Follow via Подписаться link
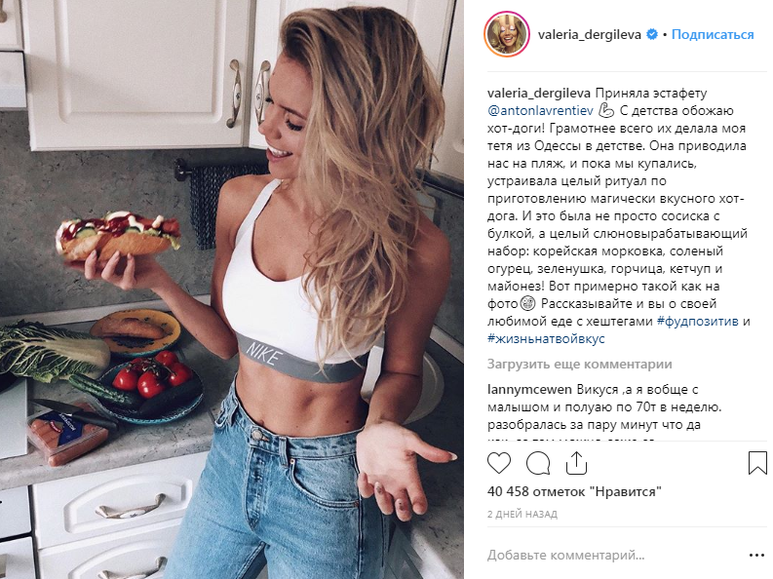The image size is (773, 579). coord(713,34)
